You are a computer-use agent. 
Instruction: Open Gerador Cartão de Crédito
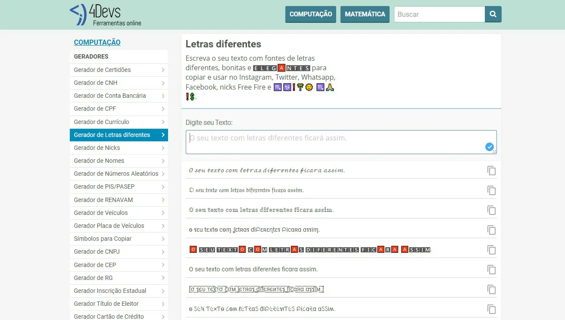pos(119,316)
